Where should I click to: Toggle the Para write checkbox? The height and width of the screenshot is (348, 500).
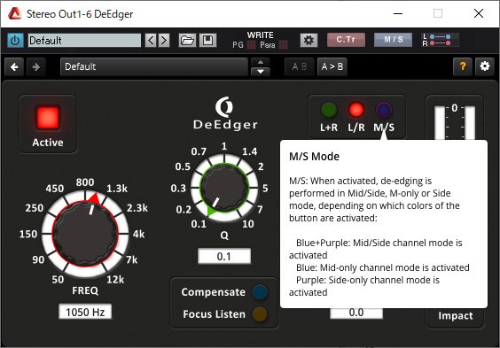283,45
